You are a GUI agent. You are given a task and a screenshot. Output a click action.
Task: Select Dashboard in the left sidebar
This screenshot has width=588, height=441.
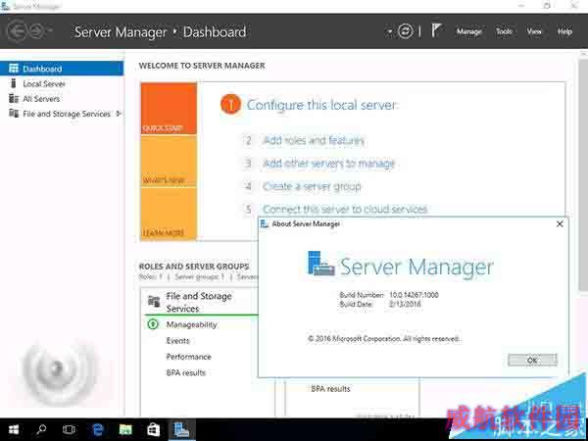click(62, 69)
